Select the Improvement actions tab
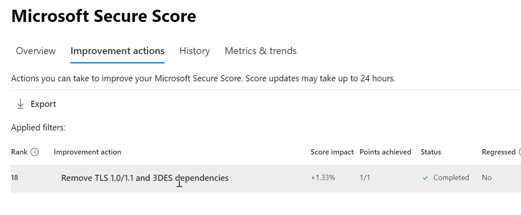Screen dimensions: 521x215 point(118,51)
